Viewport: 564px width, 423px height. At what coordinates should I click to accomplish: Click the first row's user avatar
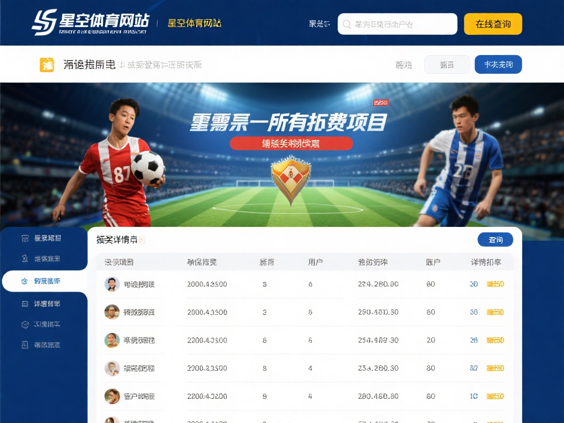tap(112, 284)
